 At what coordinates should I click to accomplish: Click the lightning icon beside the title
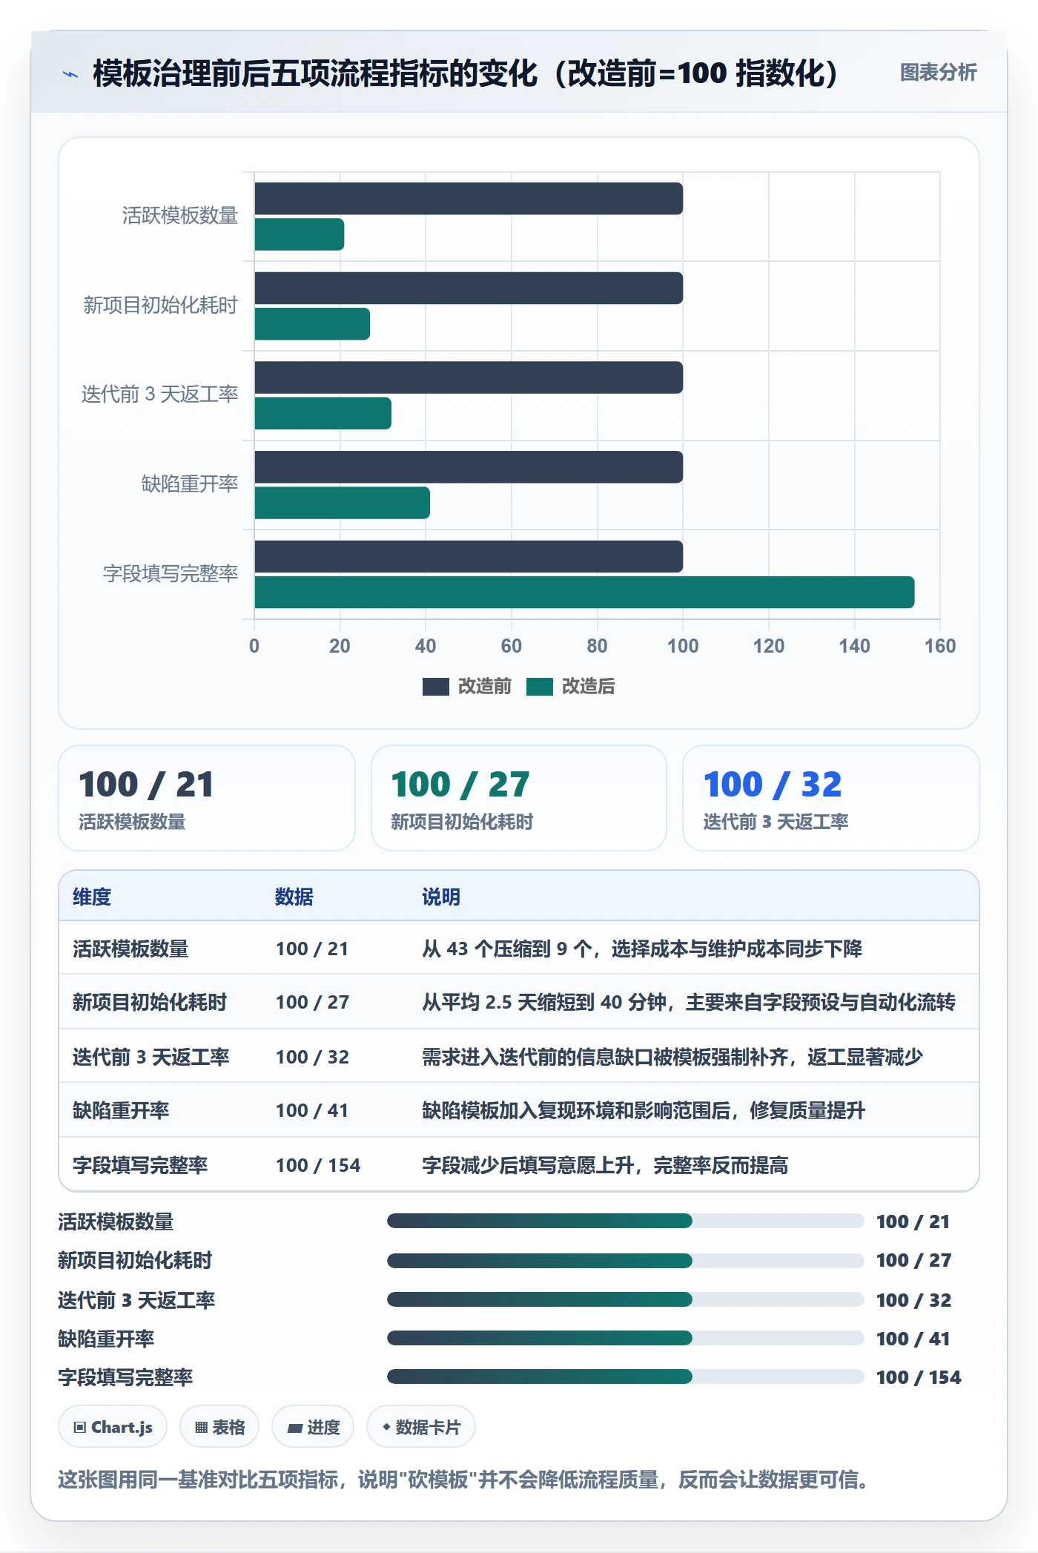(70, 74)
